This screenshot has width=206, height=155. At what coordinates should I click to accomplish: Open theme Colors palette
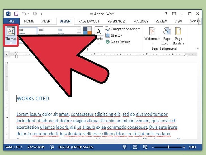(x=87, y=30)
